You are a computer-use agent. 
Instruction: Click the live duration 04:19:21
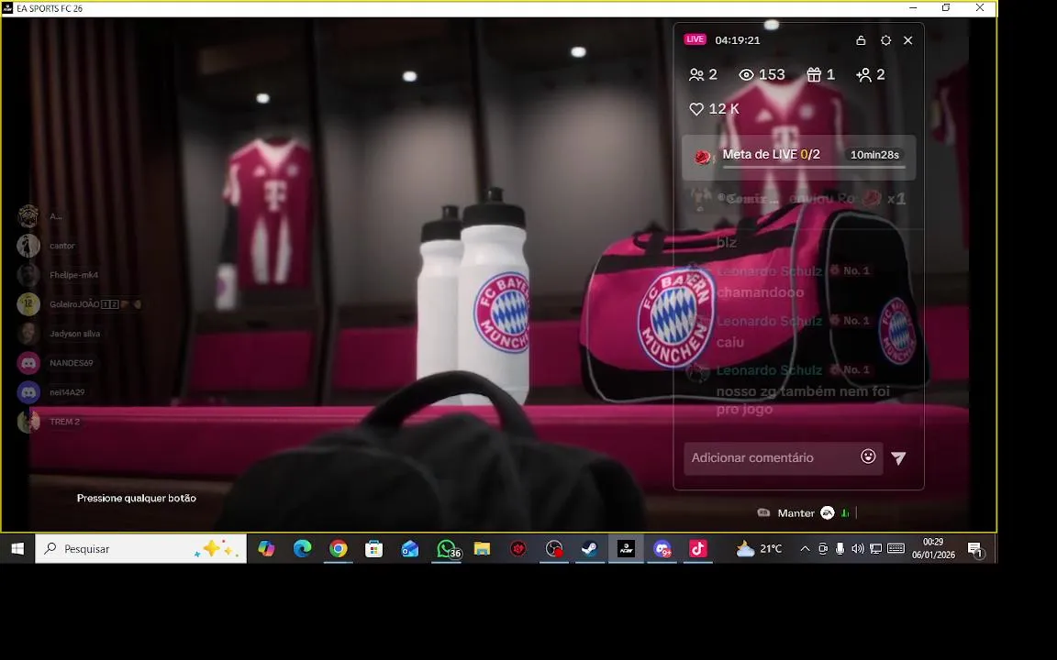click(738, 40)
